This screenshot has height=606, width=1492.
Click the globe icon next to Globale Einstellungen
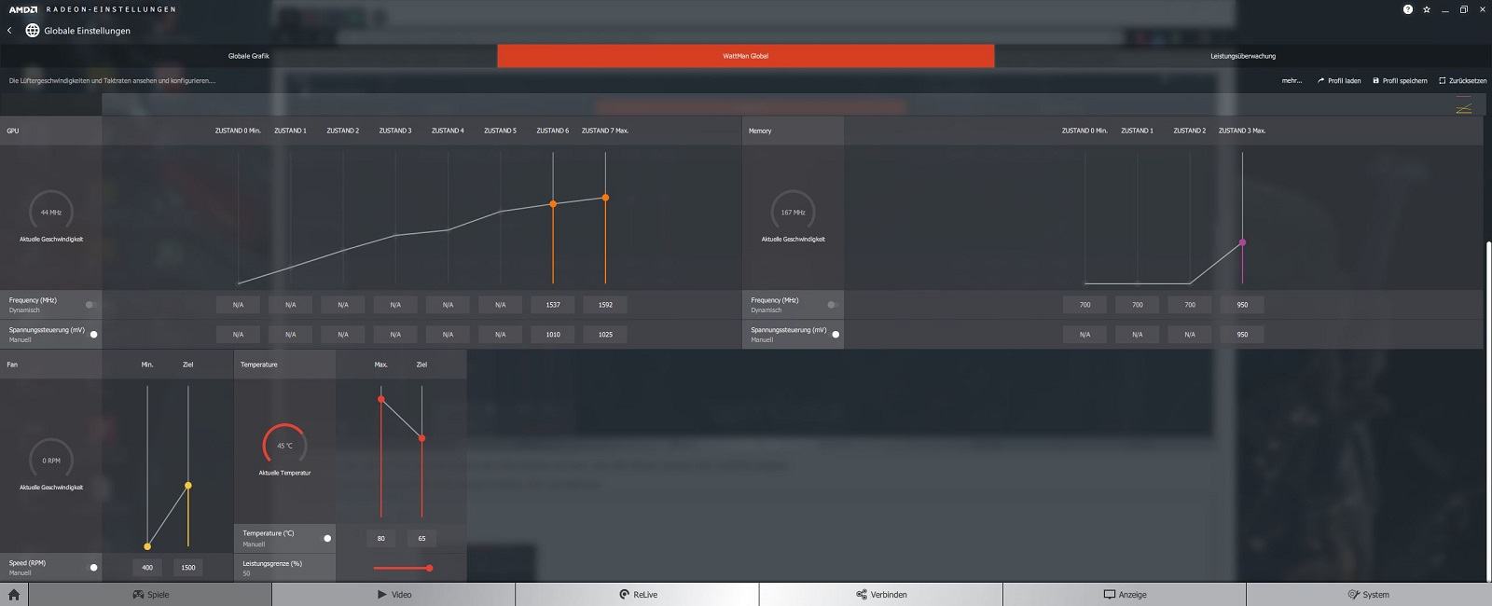point(33,31)
